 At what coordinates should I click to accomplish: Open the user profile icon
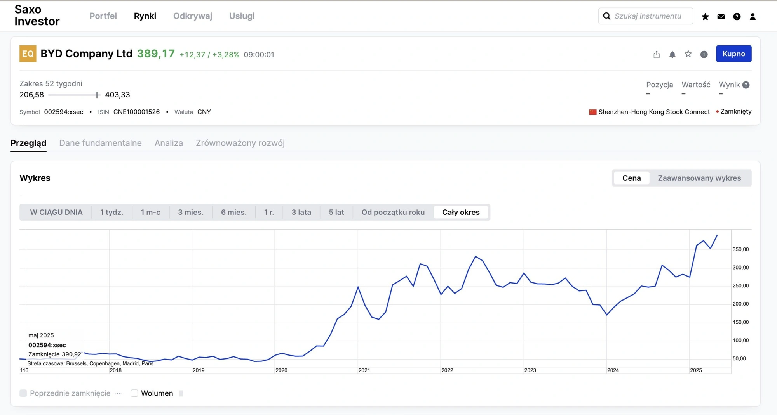pos(753,16)
